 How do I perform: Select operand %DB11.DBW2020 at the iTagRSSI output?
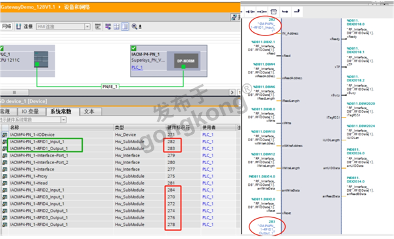pos(361,104)
